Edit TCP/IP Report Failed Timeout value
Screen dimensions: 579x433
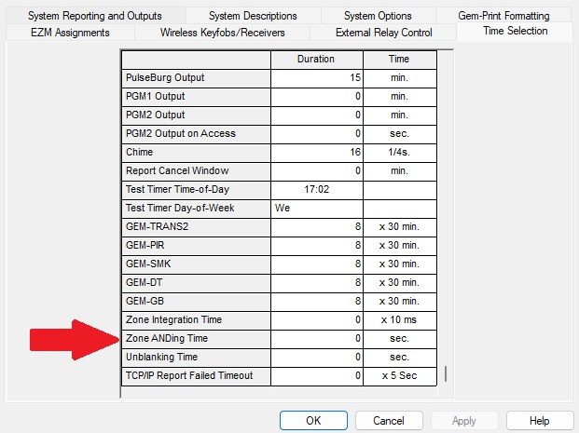pyautogui.click(x=317, y=375)
